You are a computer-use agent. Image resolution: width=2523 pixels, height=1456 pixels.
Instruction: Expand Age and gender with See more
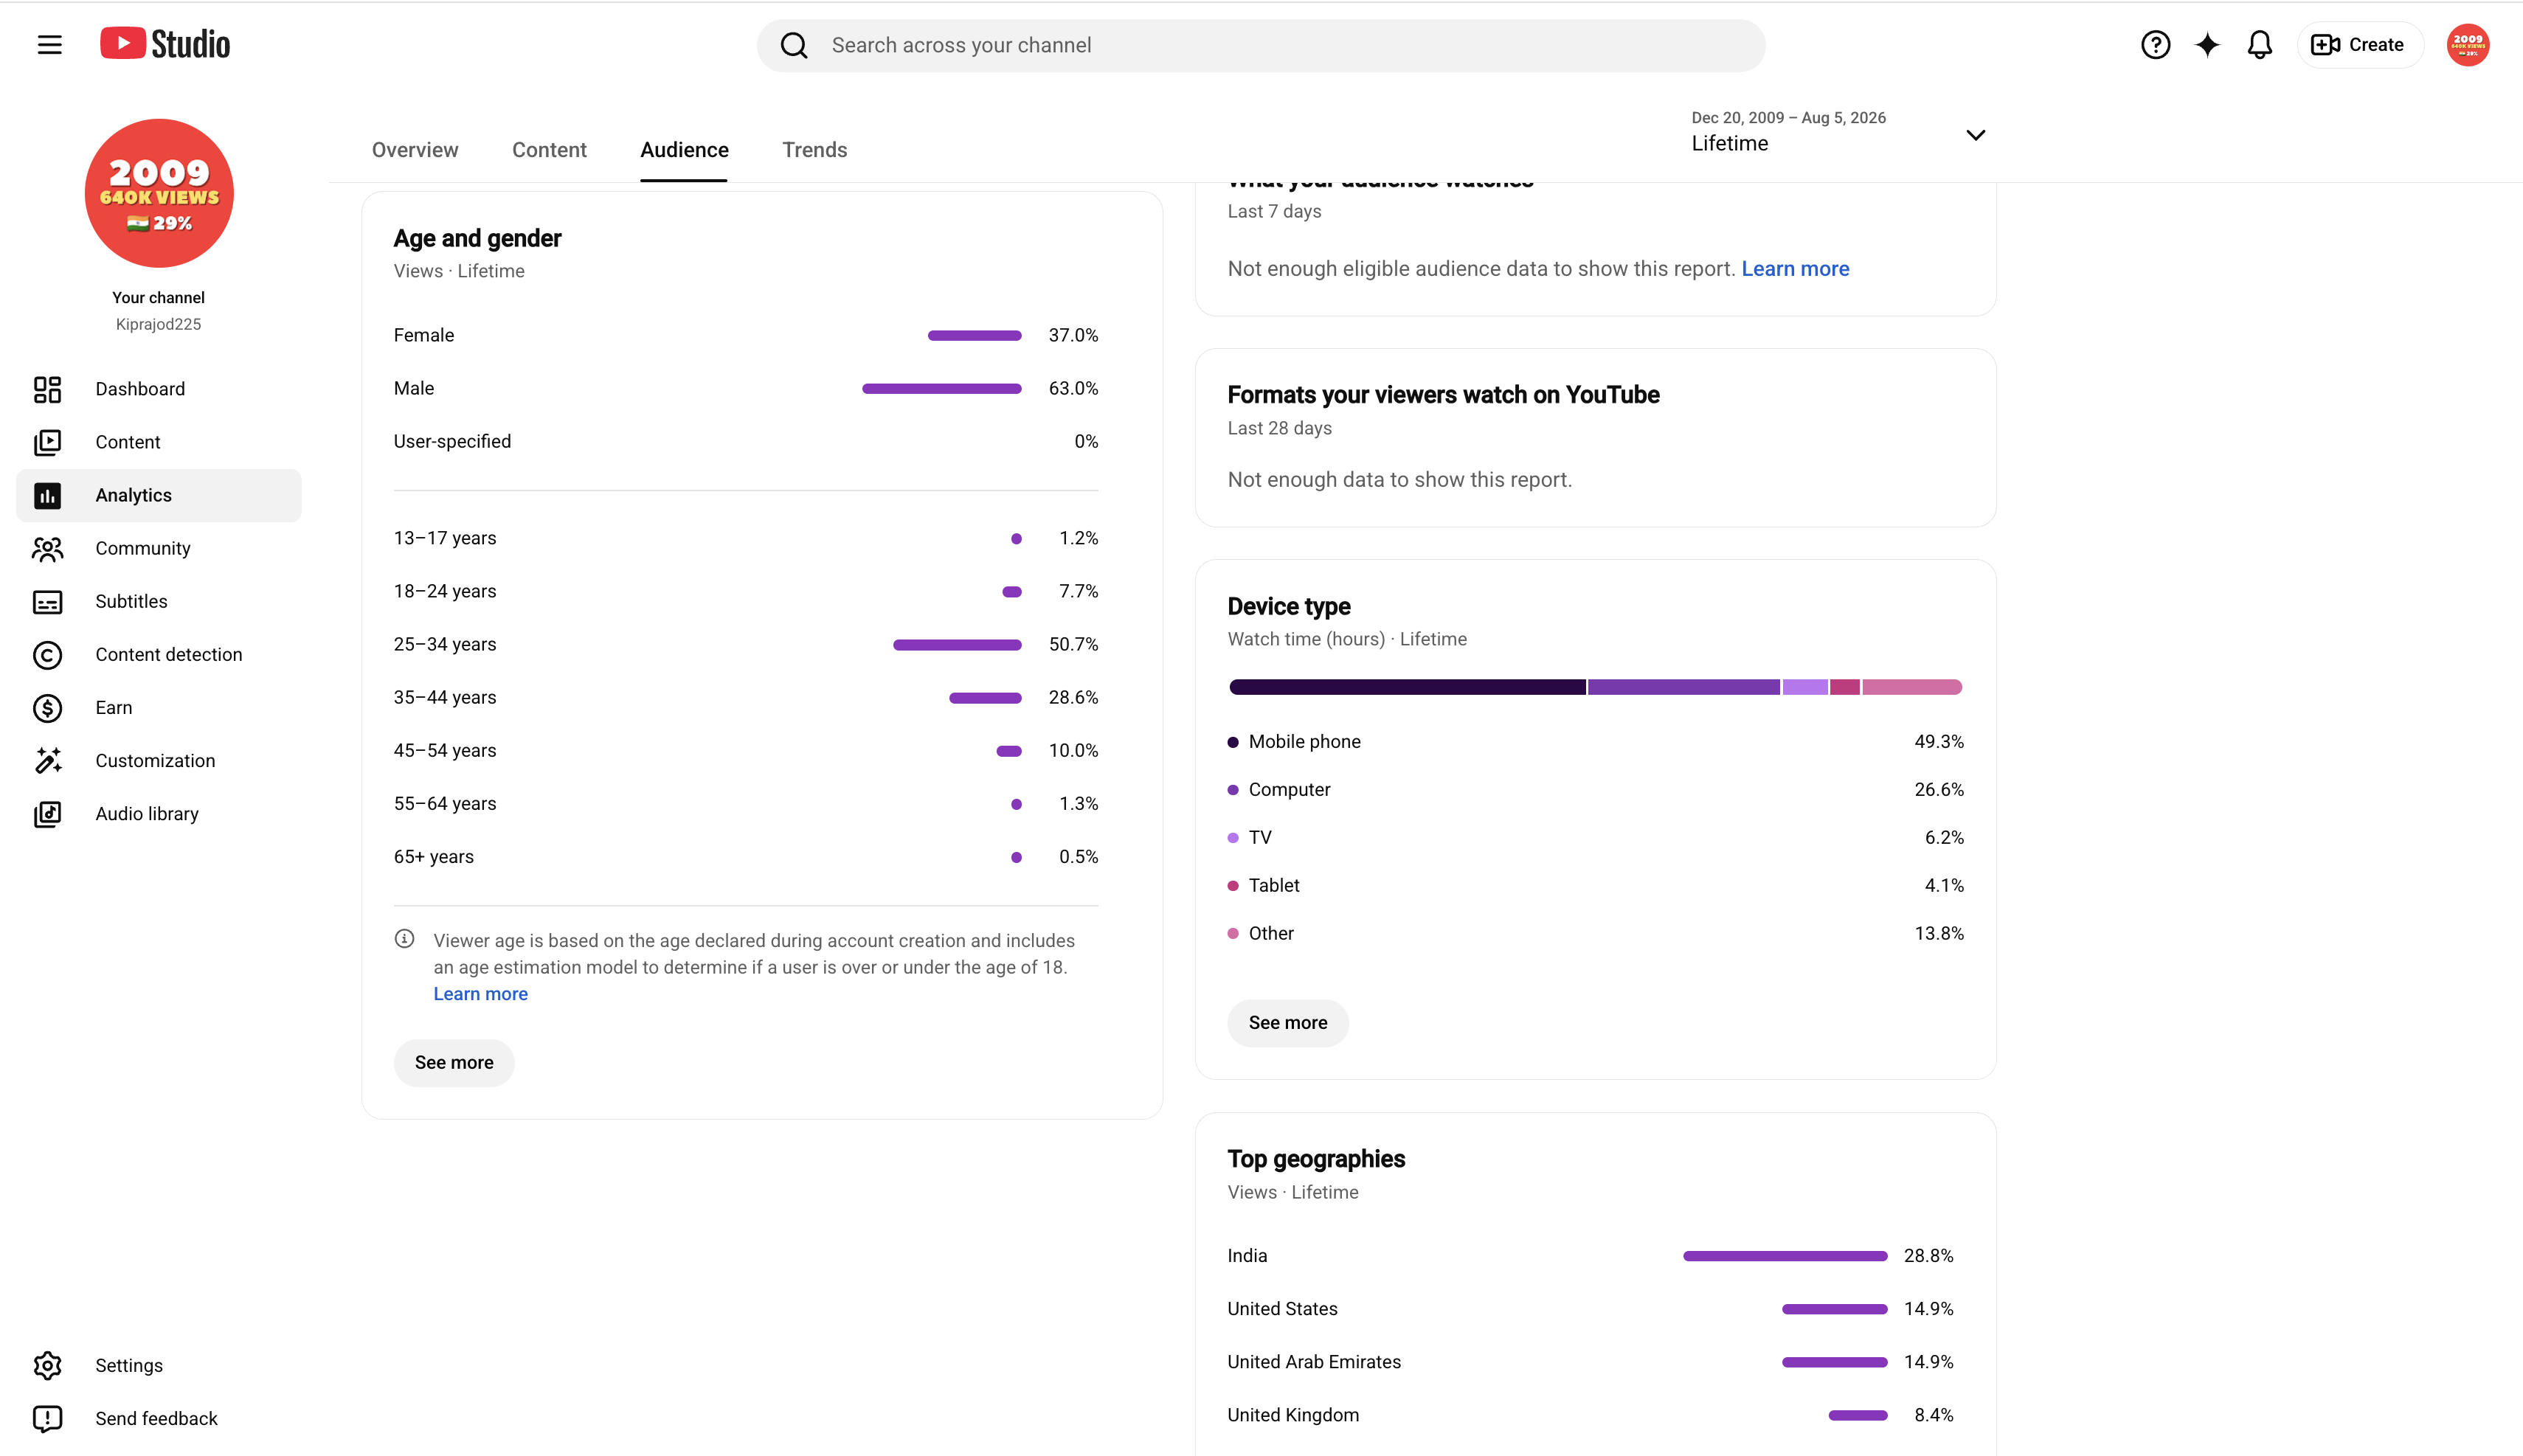454,1062
